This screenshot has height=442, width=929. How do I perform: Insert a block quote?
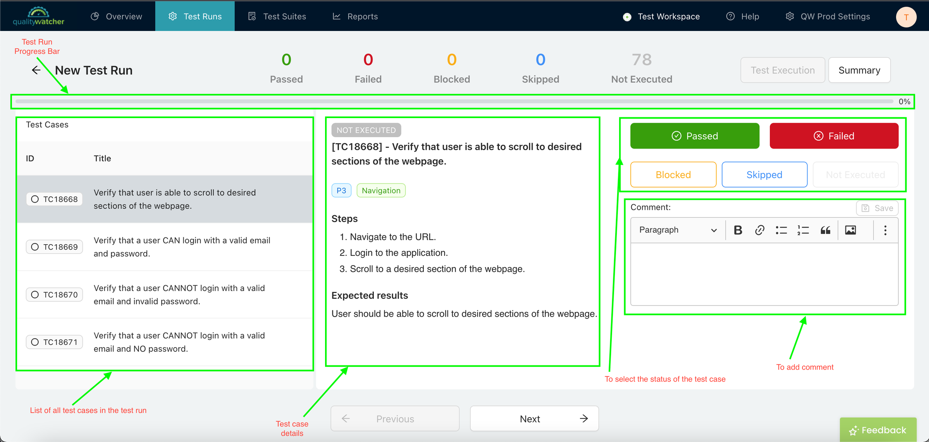point(825,230)
